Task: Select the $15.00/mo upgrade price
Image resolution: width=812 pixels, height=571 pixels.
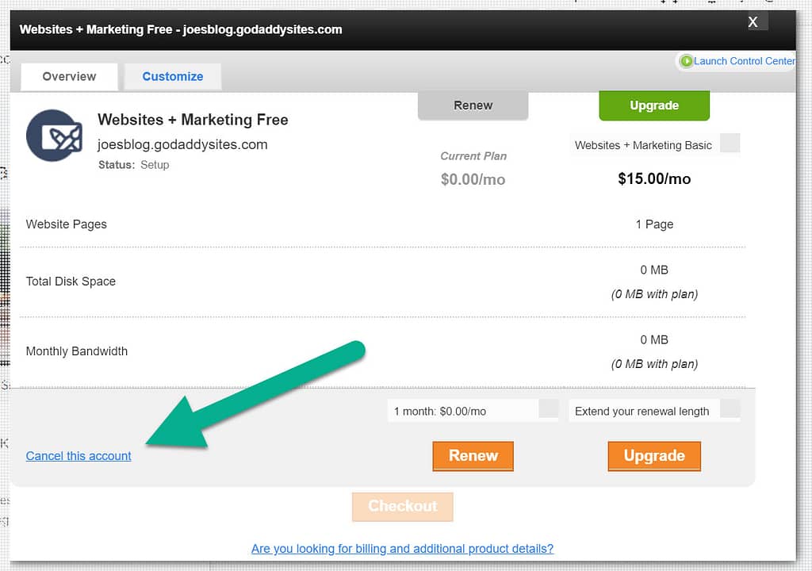Action: click(x=654, y=179)
